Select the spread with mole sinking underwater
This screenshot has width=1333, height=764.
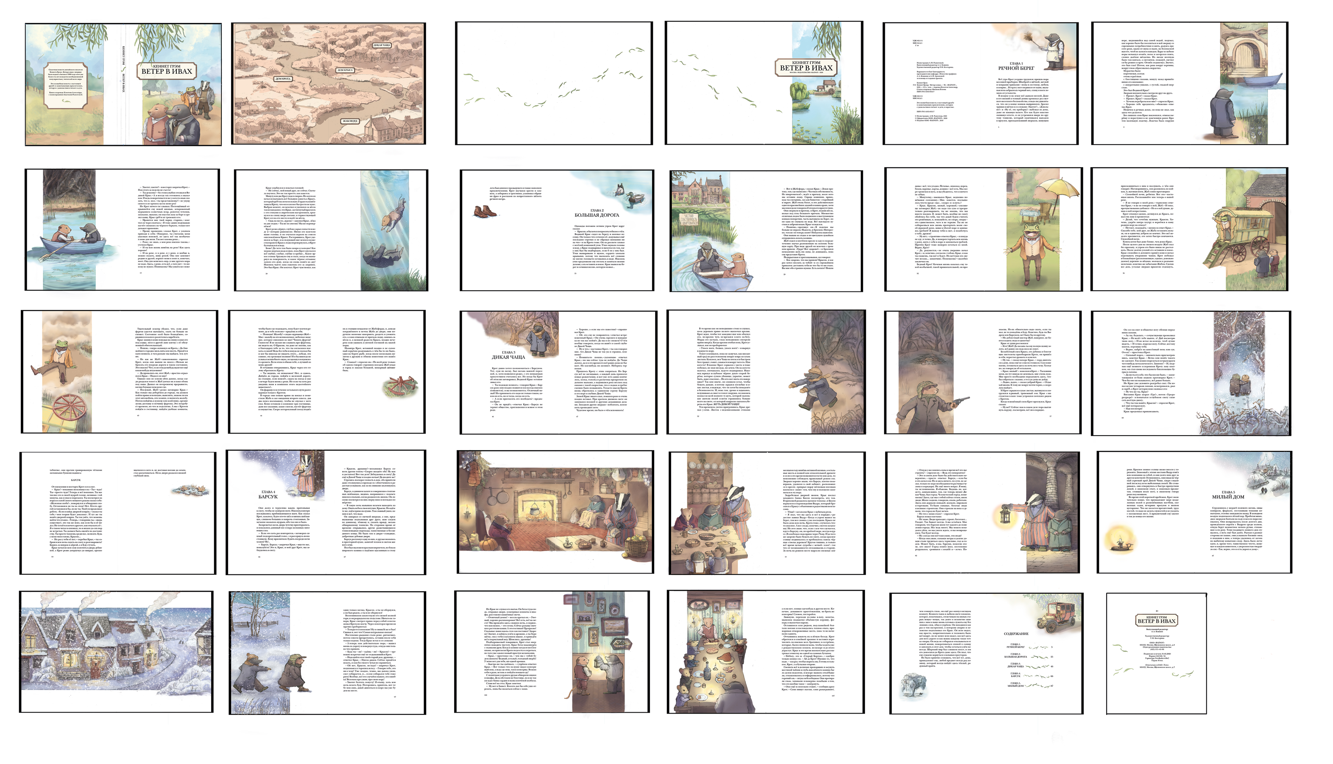(331, 230)
